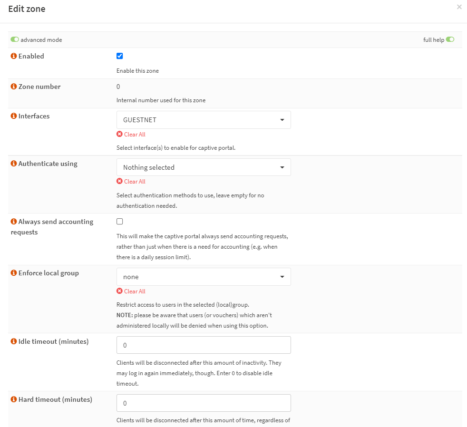Click the Idle timeout minutes input field

tap(204, 345)
